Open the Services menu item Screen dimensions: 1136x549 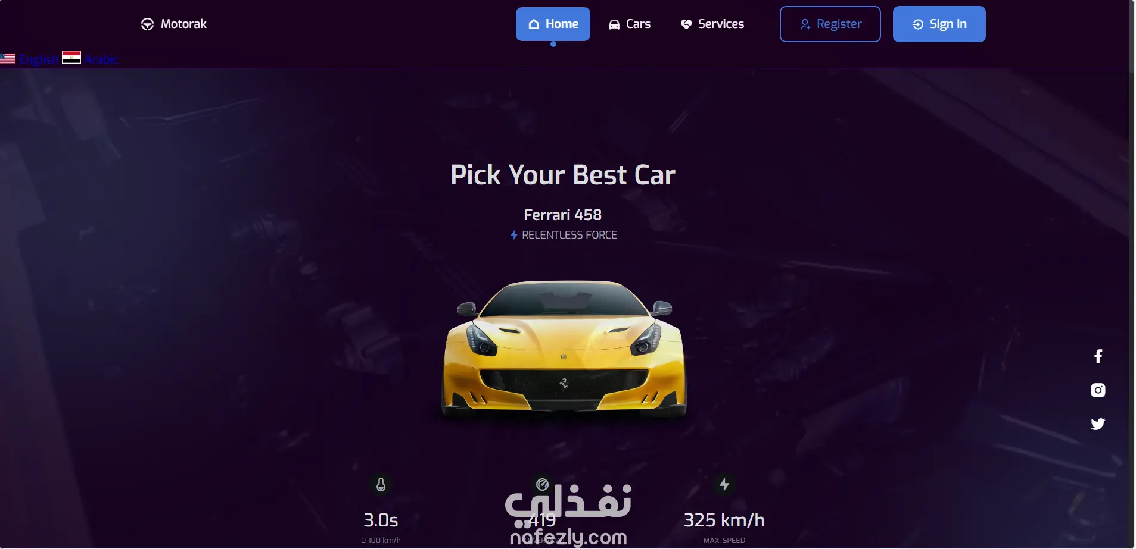click(x=712, y=24)
